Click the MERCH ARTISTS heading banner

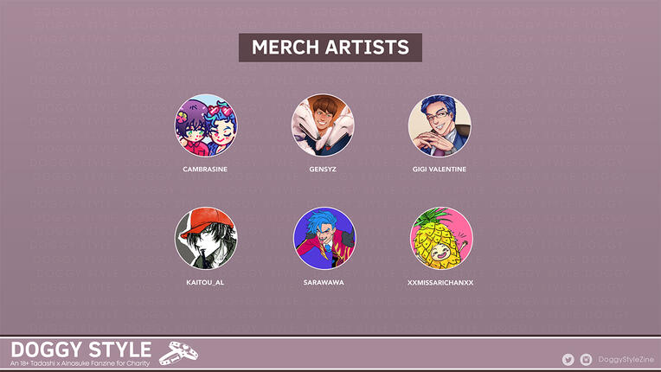coord(330,48)
